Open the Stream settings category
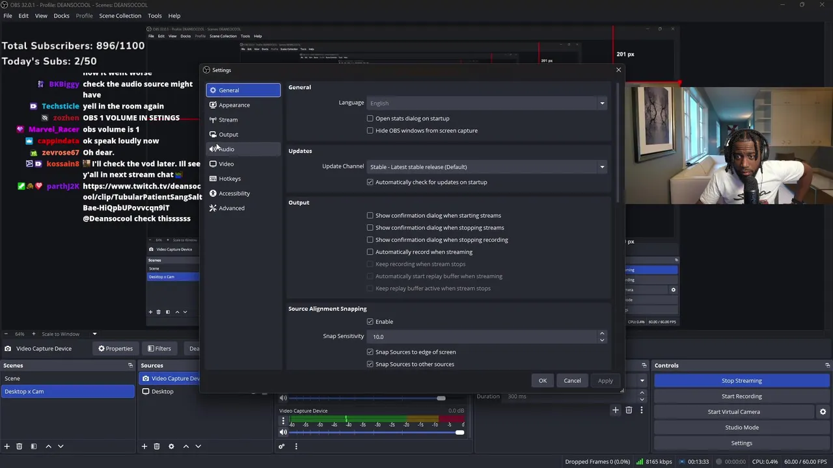Viewport: 833px width, 468px height. click(x=243, y=120)
